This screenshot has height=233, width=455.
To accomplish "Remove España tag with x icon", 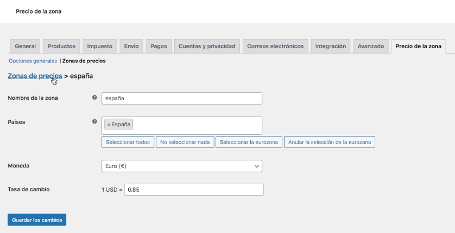I will 109,125.
